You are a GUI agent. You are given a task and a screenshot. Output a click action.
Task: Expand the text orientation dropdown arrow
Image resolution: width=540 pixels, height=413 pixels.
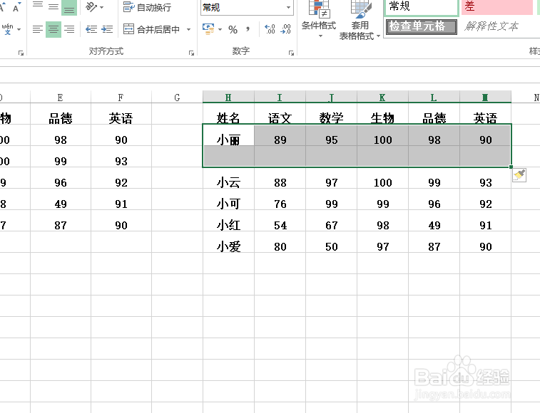coord(101,7)
